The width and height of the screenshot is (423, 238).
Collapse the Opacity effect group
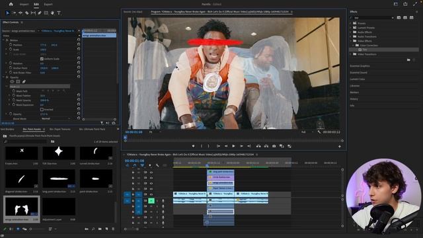click(x=4, y=77)
